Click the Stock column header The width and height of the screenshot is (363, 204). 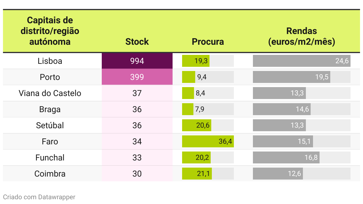pos(137,42)
